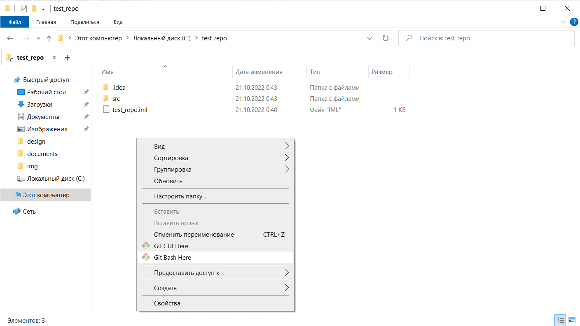Viewport: 580px width, 326px height.
Task: Expand the ribbon with chevron
Action: coord(564,21)
